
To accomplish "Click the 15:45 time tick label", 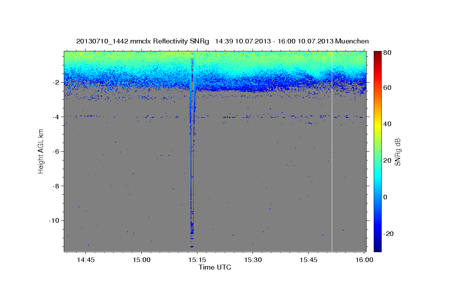I will point(309,260).
